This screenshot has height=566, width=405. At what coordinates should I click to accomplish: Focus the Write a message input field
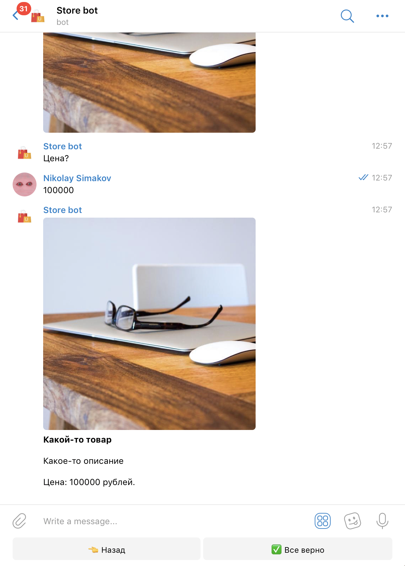173,521
